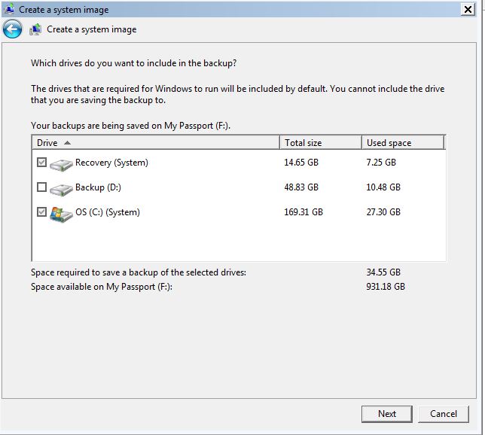The image size is (485, 435).
Task: Toggle the Recovery (System) checkbox
Action: click(41, 163)
